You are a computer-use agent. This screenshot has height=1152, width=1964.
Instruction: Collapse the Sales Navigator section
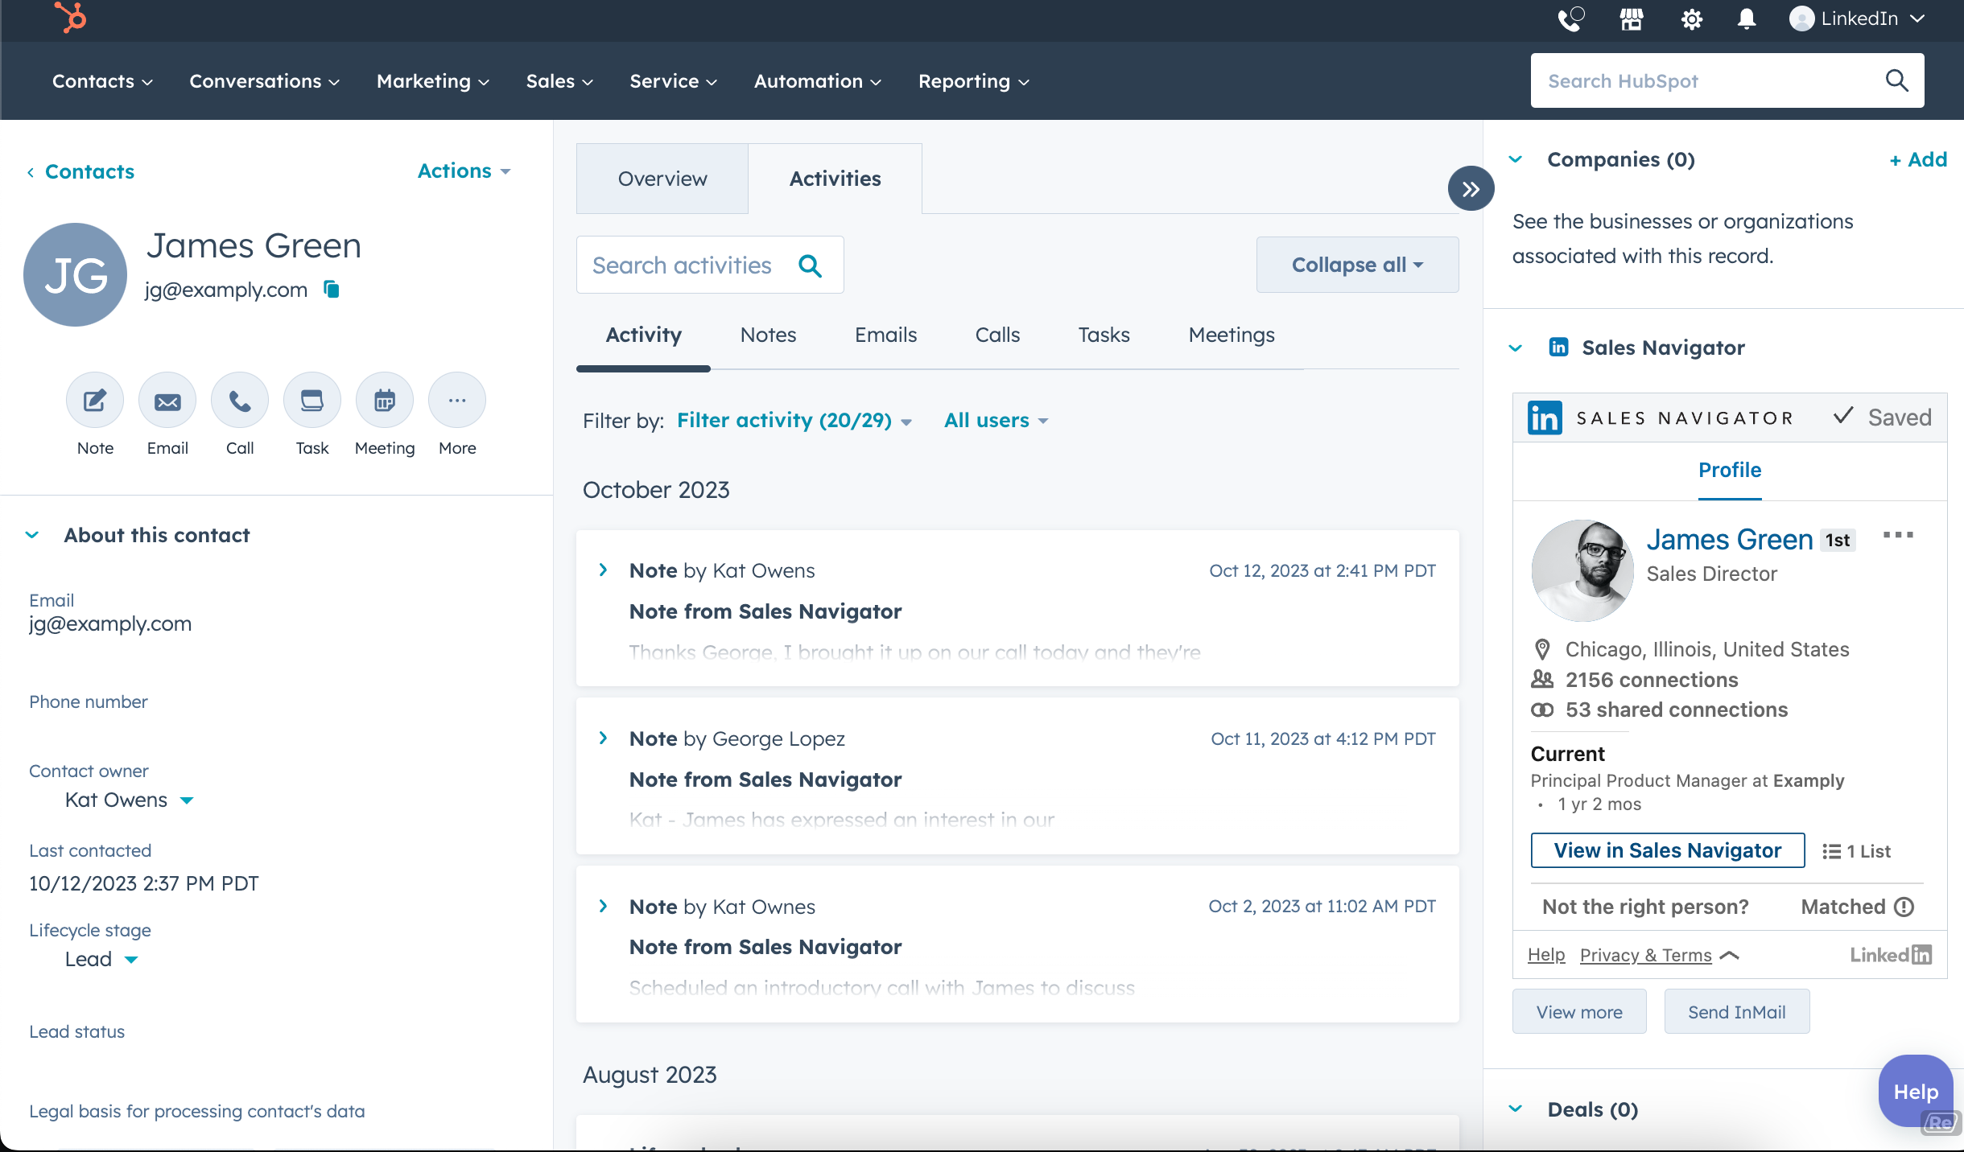1516,348
